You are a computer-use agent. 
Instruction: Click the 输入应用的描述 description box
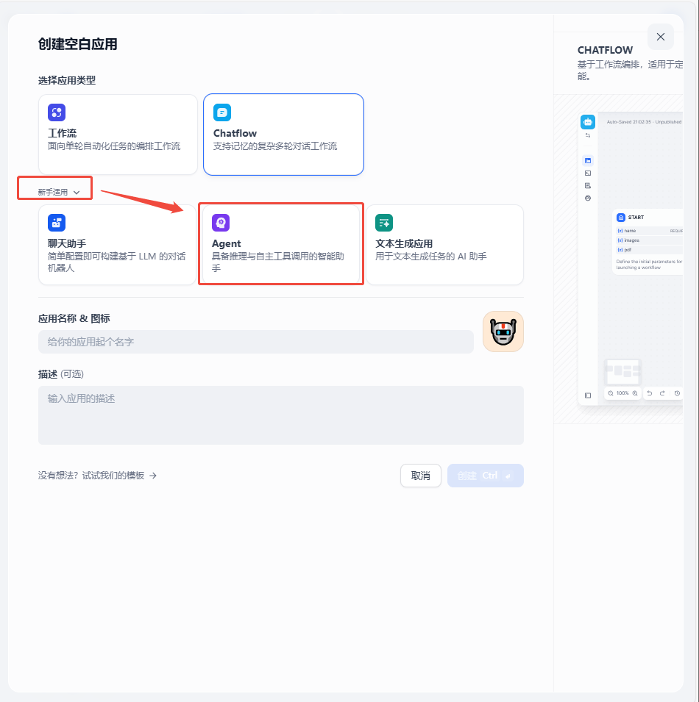(x=281, y=415)
